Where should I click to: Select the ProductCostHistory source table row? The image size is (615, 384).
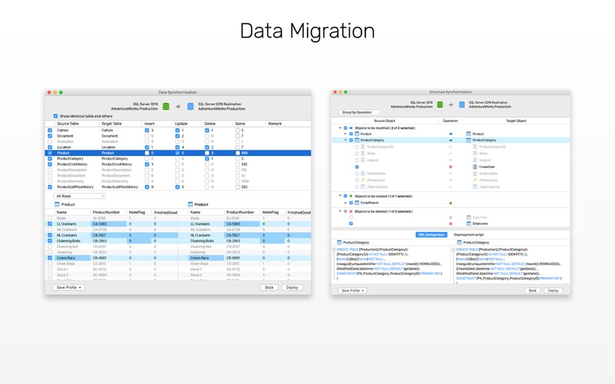(72, 164)
